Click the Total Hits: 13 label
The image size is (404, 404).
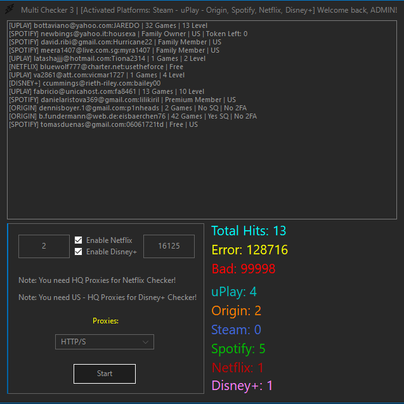(x=249, y=231)
